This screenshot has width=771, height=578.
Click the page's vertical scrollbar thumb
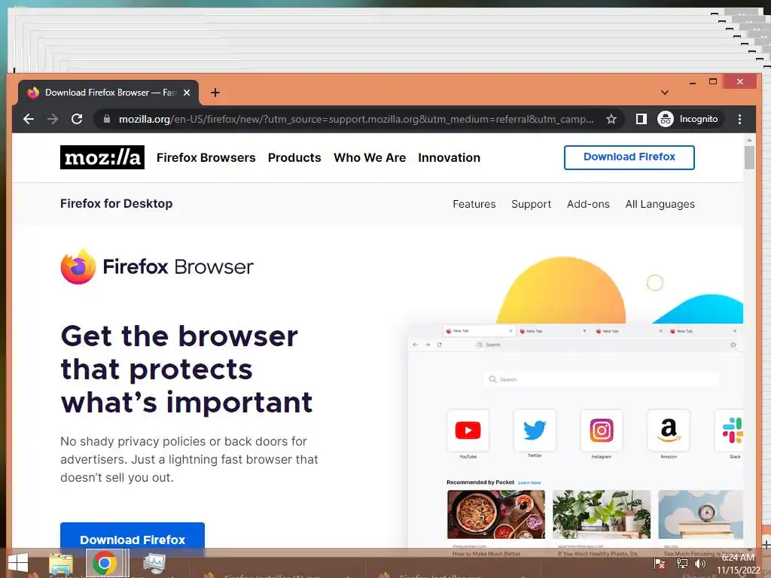pyautogui.click(x=749, y=158)
